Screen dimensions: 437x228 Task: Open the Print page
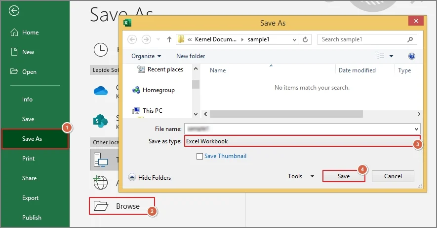tap(29, 159)
